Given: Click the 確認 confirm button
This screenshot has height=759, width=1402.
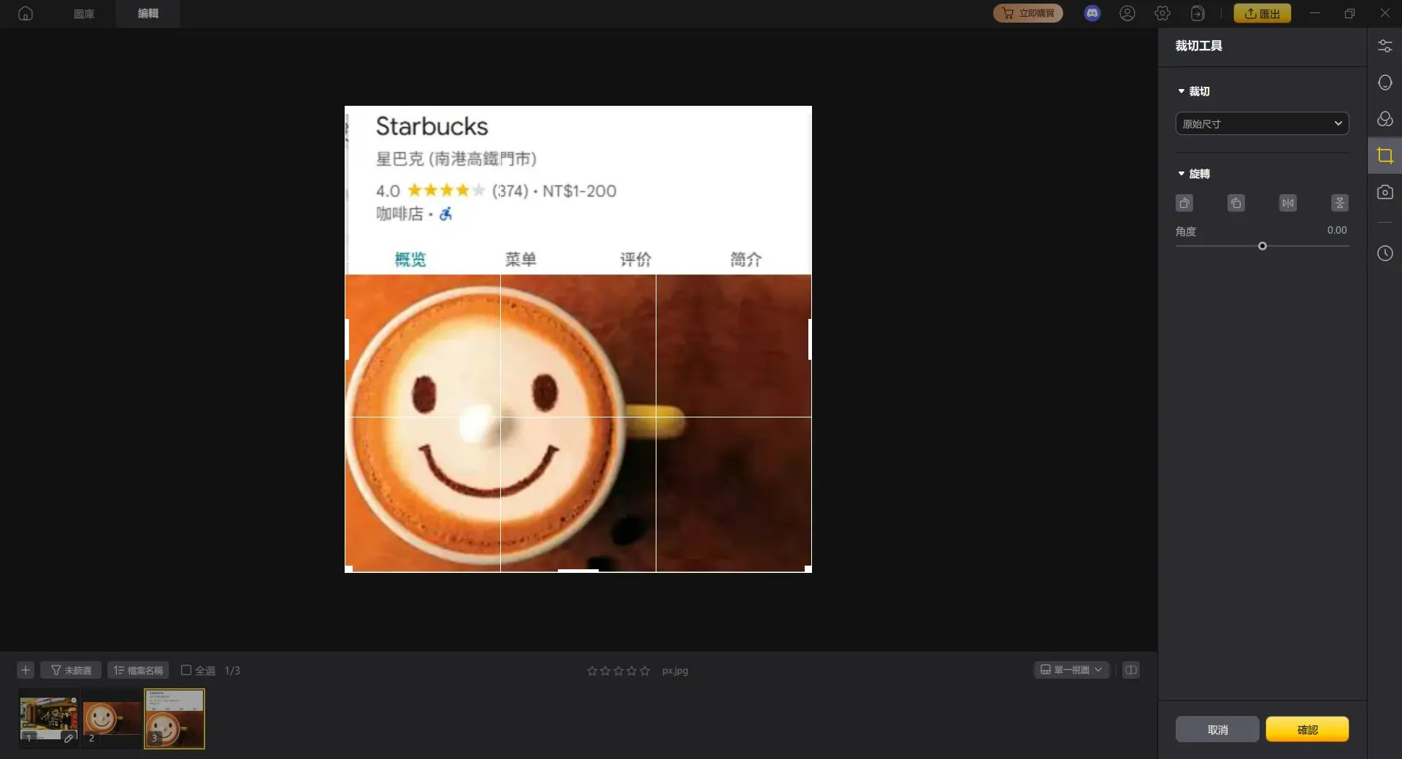Looking at the screenshot, I should (1306, 729).
